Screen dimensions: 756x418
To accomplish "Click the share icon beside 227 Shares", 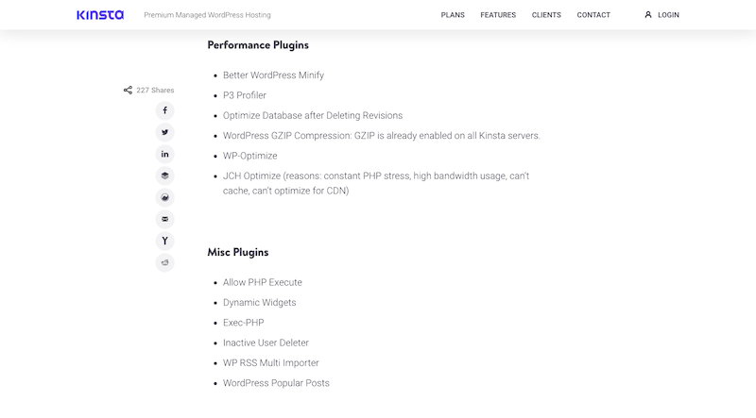I will (128, 91).
